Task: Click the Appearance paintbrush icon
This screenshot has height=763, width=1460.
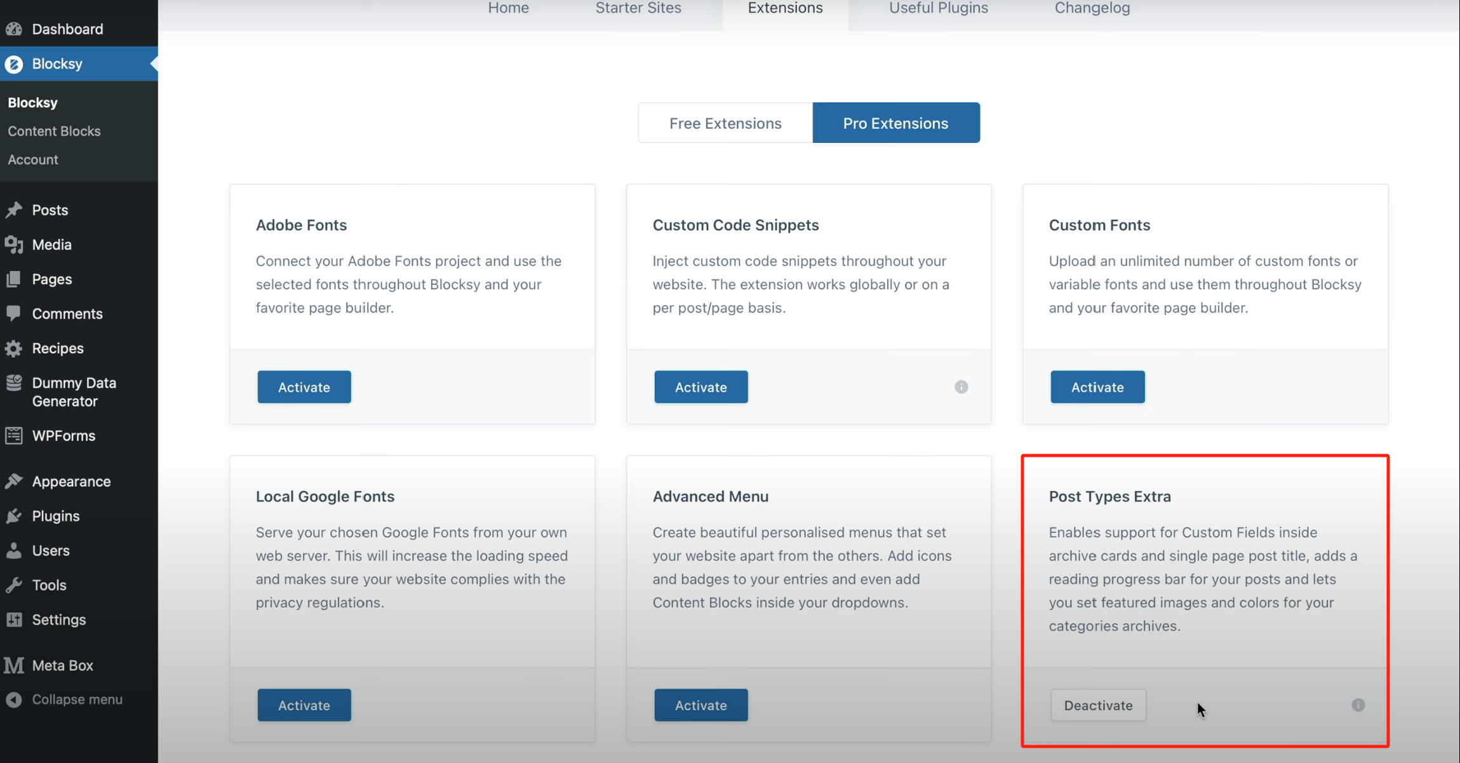Action: (x=14, y=482)
